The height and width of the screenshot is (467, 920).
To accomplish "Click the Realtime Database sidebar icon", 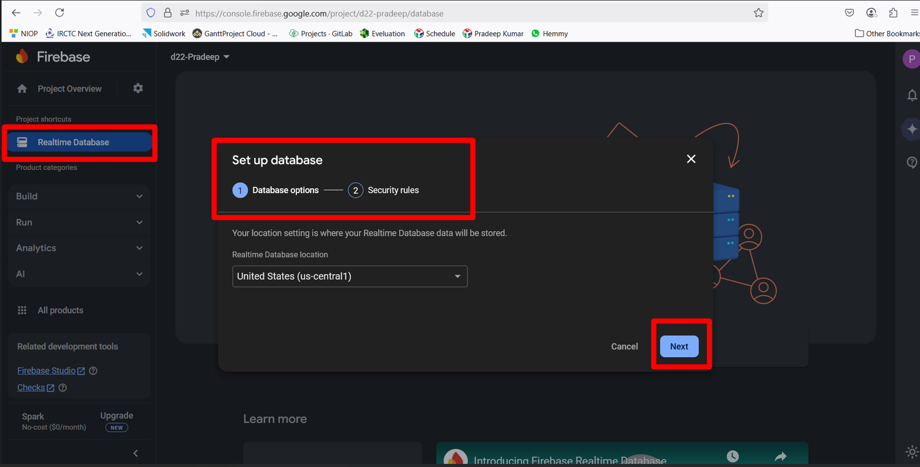I will (22, 142).
